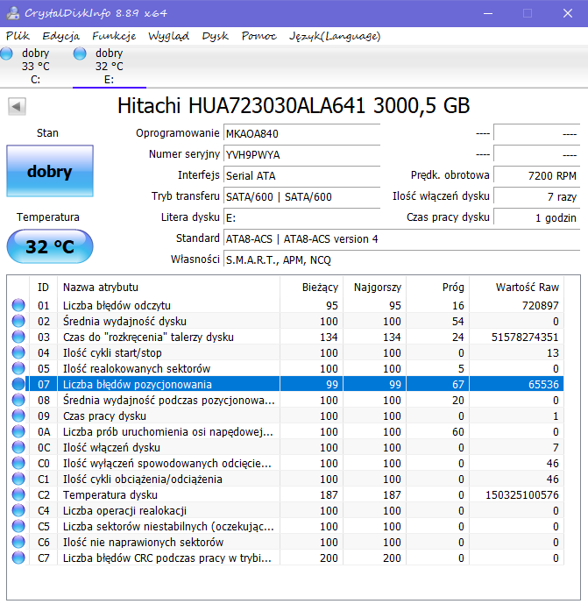
Task: Click status orb for attribute 04
Action: pos(18,352)
